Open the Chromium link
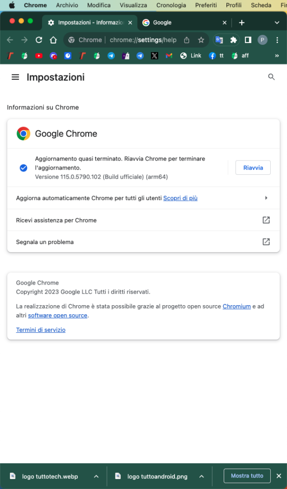287x489 pixels. 236,307
